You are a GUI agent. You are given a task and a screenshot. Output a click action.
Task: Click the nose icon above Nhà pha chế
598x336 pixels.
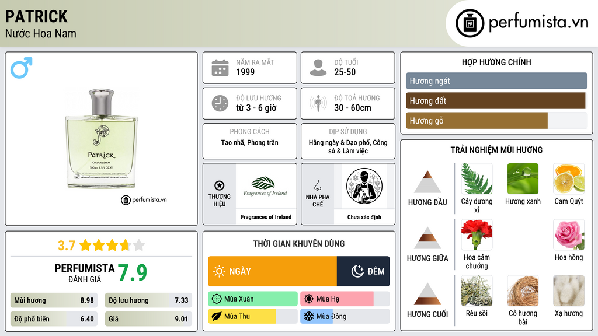(x=317, y=185)
